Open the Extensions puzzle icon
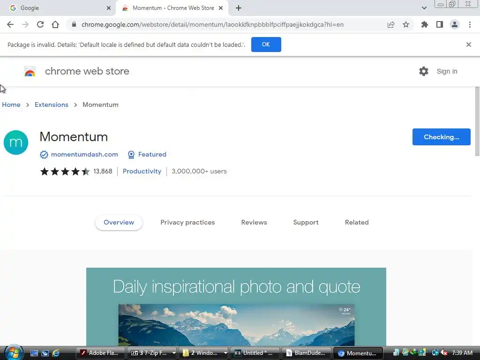 [424, 24]
